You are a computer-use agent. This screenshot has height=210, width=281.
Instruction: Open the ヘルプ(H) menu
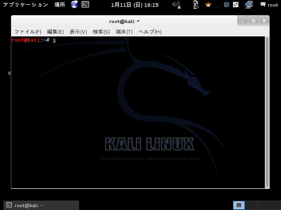(x=150, y=32)
